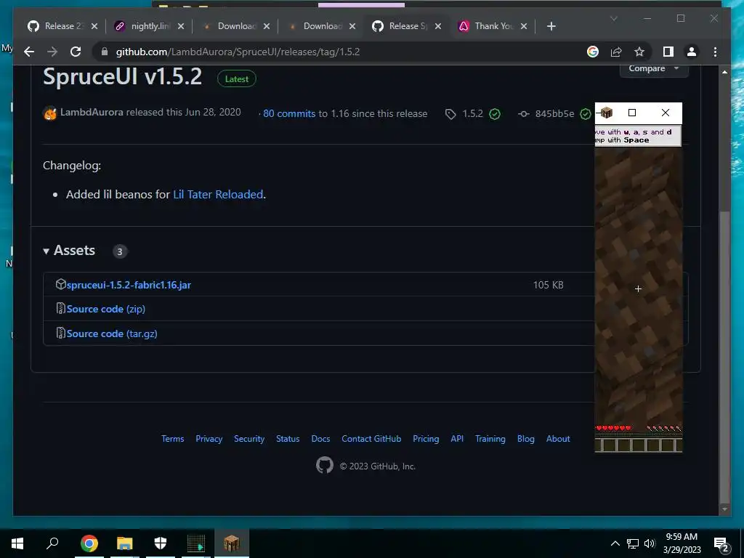Open Chrome tab search chevron
The image size is (744, 558).
(x=613, y=18)
